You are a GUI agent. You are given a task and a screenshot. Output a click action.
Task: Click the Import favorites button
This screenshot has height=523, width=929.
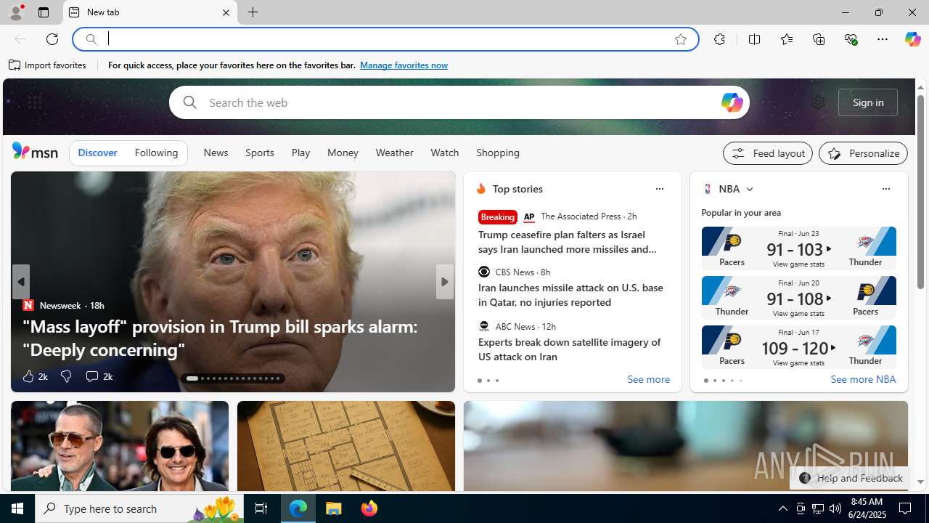48,65
